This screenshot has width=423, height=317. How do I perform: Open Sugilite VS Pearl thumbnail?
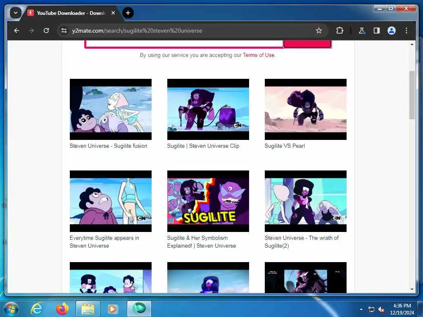pos(306,109)
